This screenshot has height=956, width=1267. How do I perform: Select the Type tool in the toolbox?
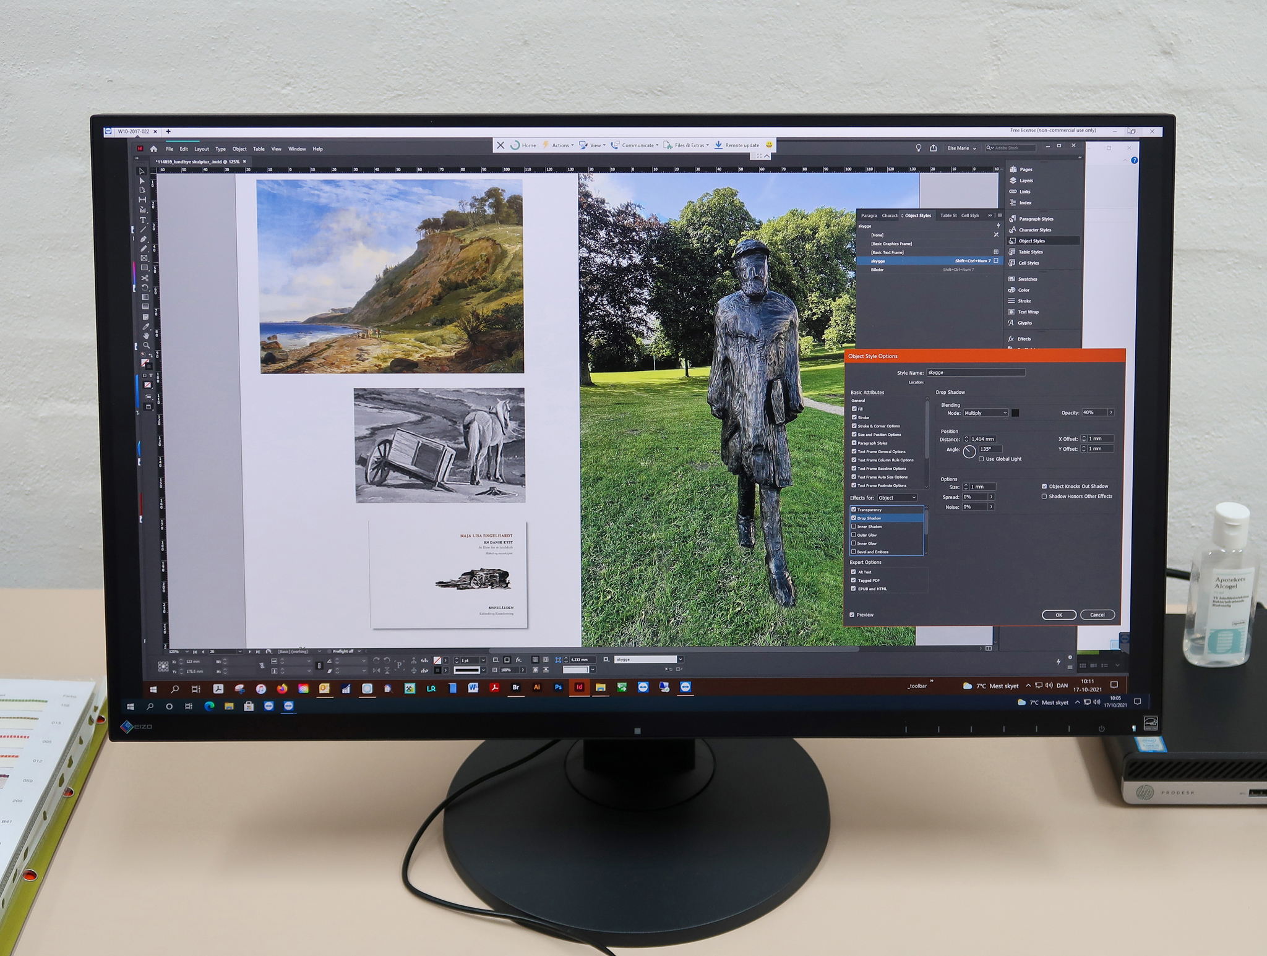tap(143, 220)
